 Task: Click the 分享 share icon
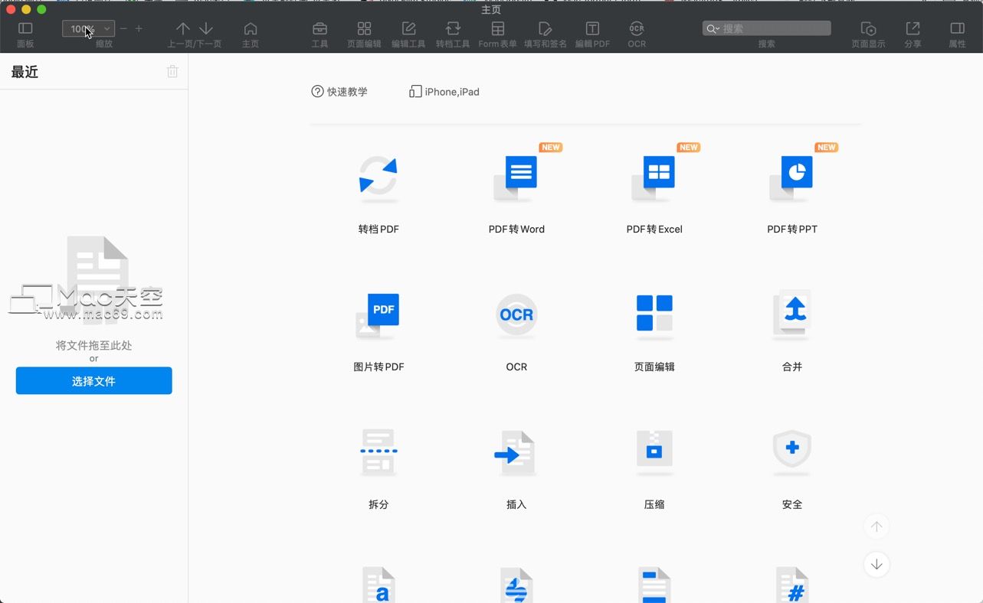pos(913,28)
